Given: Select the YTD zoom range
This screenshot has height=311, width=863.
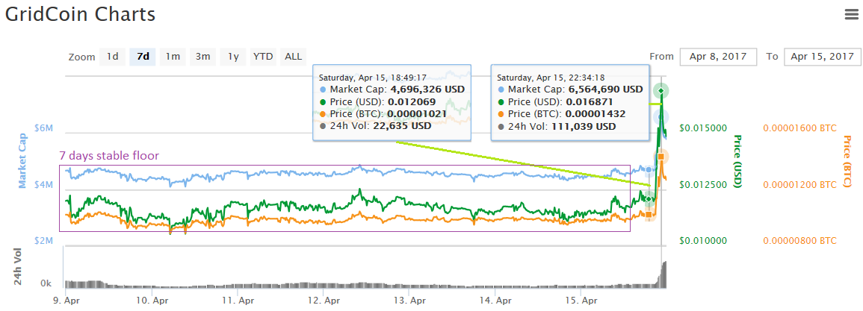Looking at the screenshot, I should [263, 57].
